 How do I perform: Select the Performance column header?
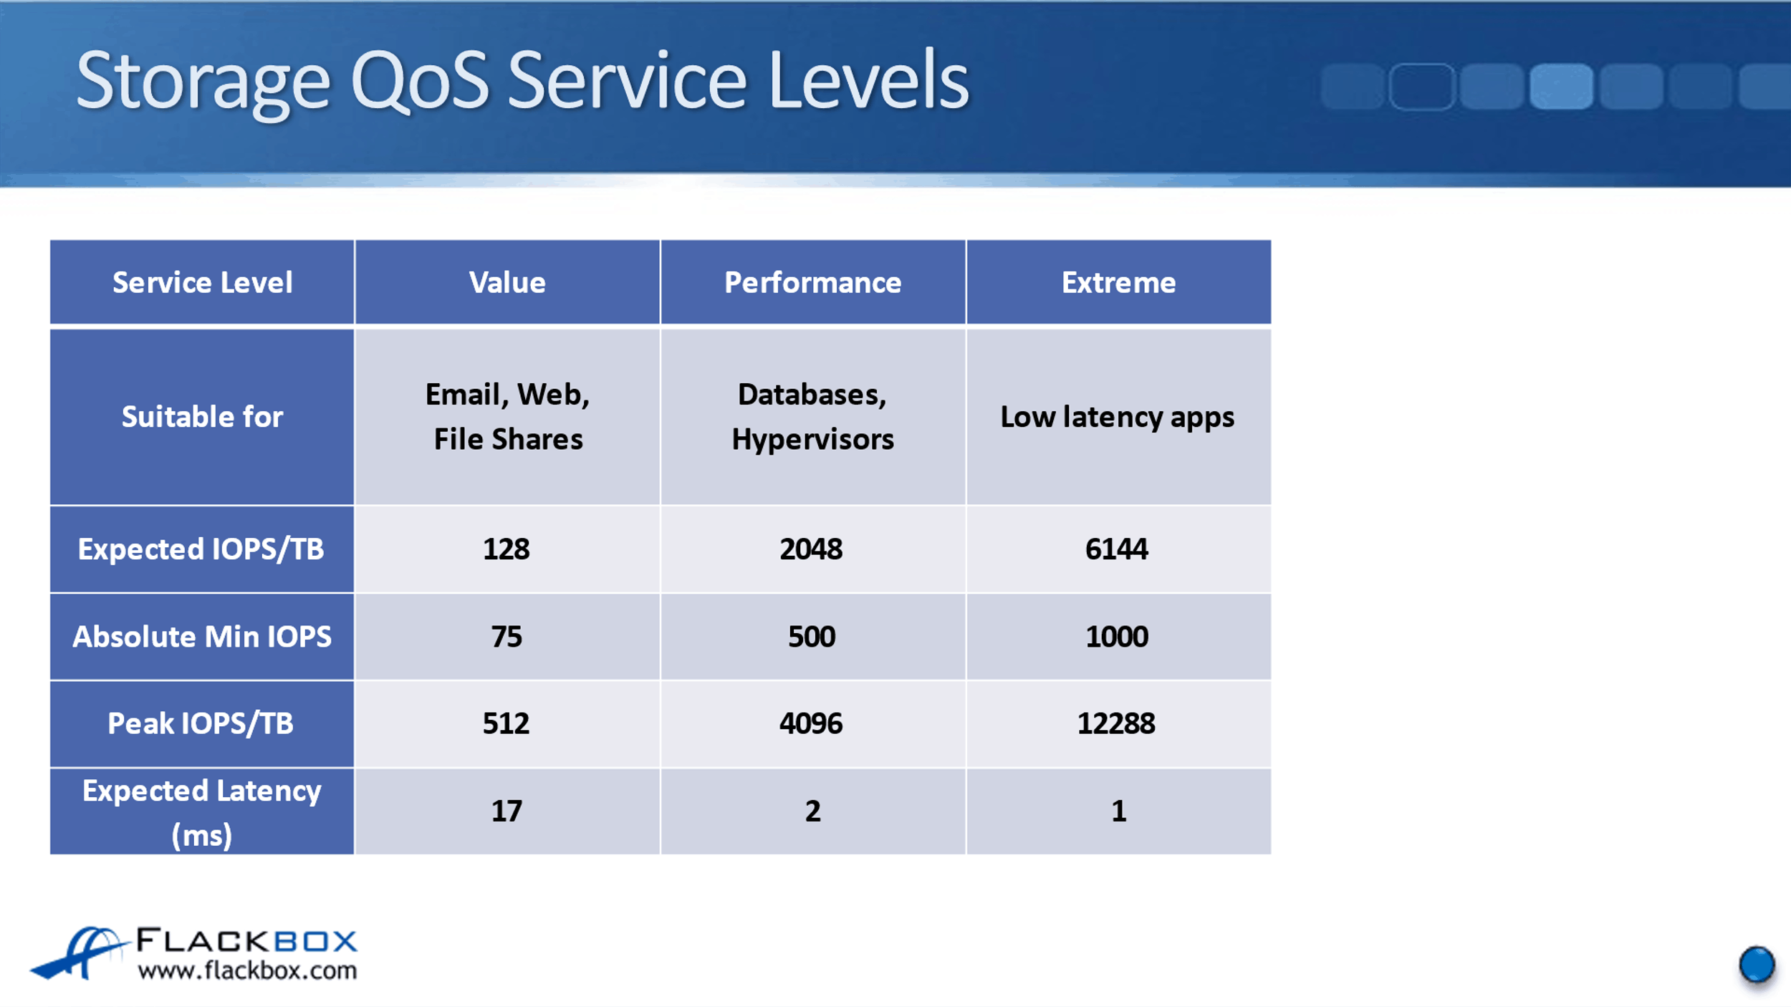(812, 283)
